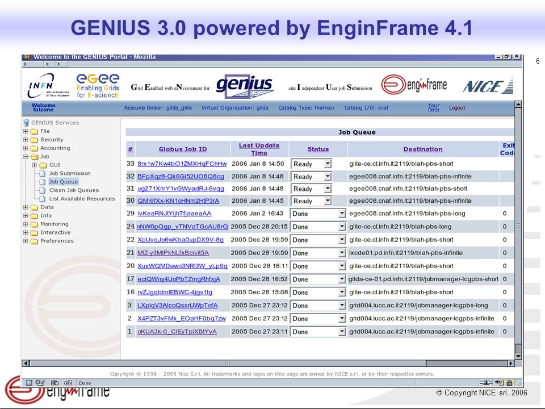The height and width of the screenshot is (409, 545).
Task: Open List Available Resources in the tree
Action: (82, 199)
